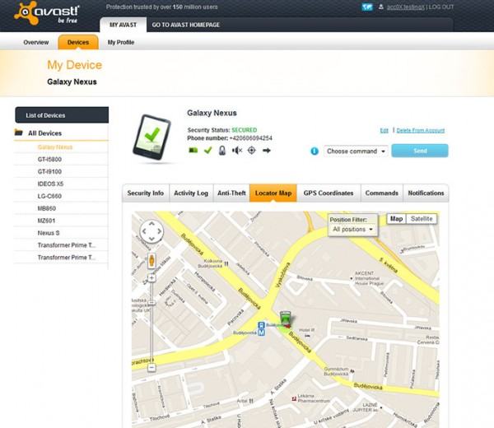The image size is (494, 428).
Task: Click the Kolkovna restaurant icon on map
Action: pos(226,264)
